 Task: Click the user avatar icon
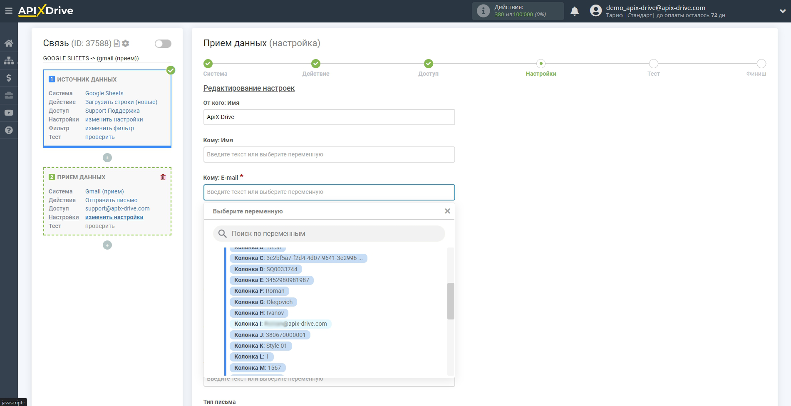pos(596,11)
